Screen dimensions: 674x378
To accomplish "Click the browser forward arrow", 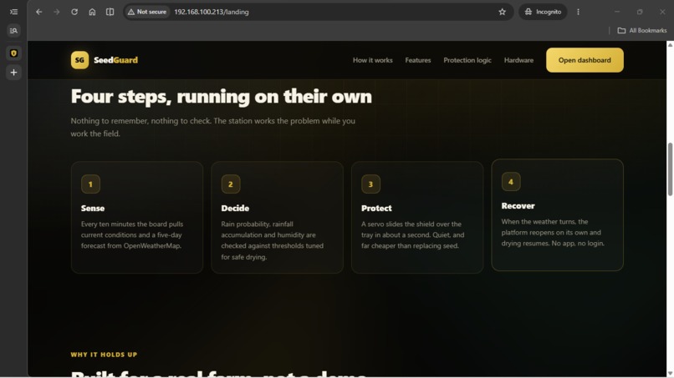I will pos(57,12).
